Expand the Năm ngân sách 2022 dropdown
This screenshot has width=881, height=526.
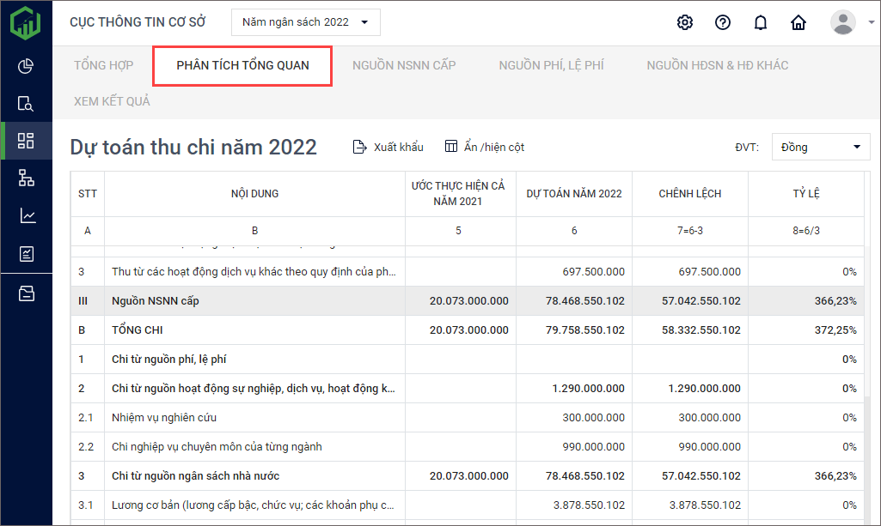(305, 22)
